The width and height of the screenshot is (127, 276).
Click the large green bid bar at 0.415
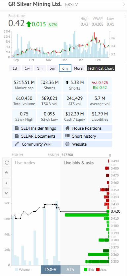pos(87,215)
